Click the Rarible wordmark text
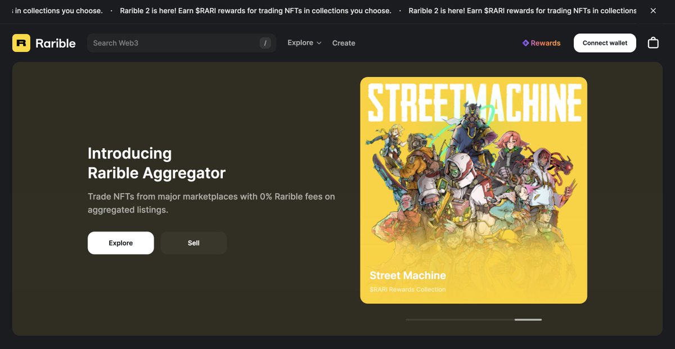The height and width of the screenshot is (349, 675). coord(56,43)
